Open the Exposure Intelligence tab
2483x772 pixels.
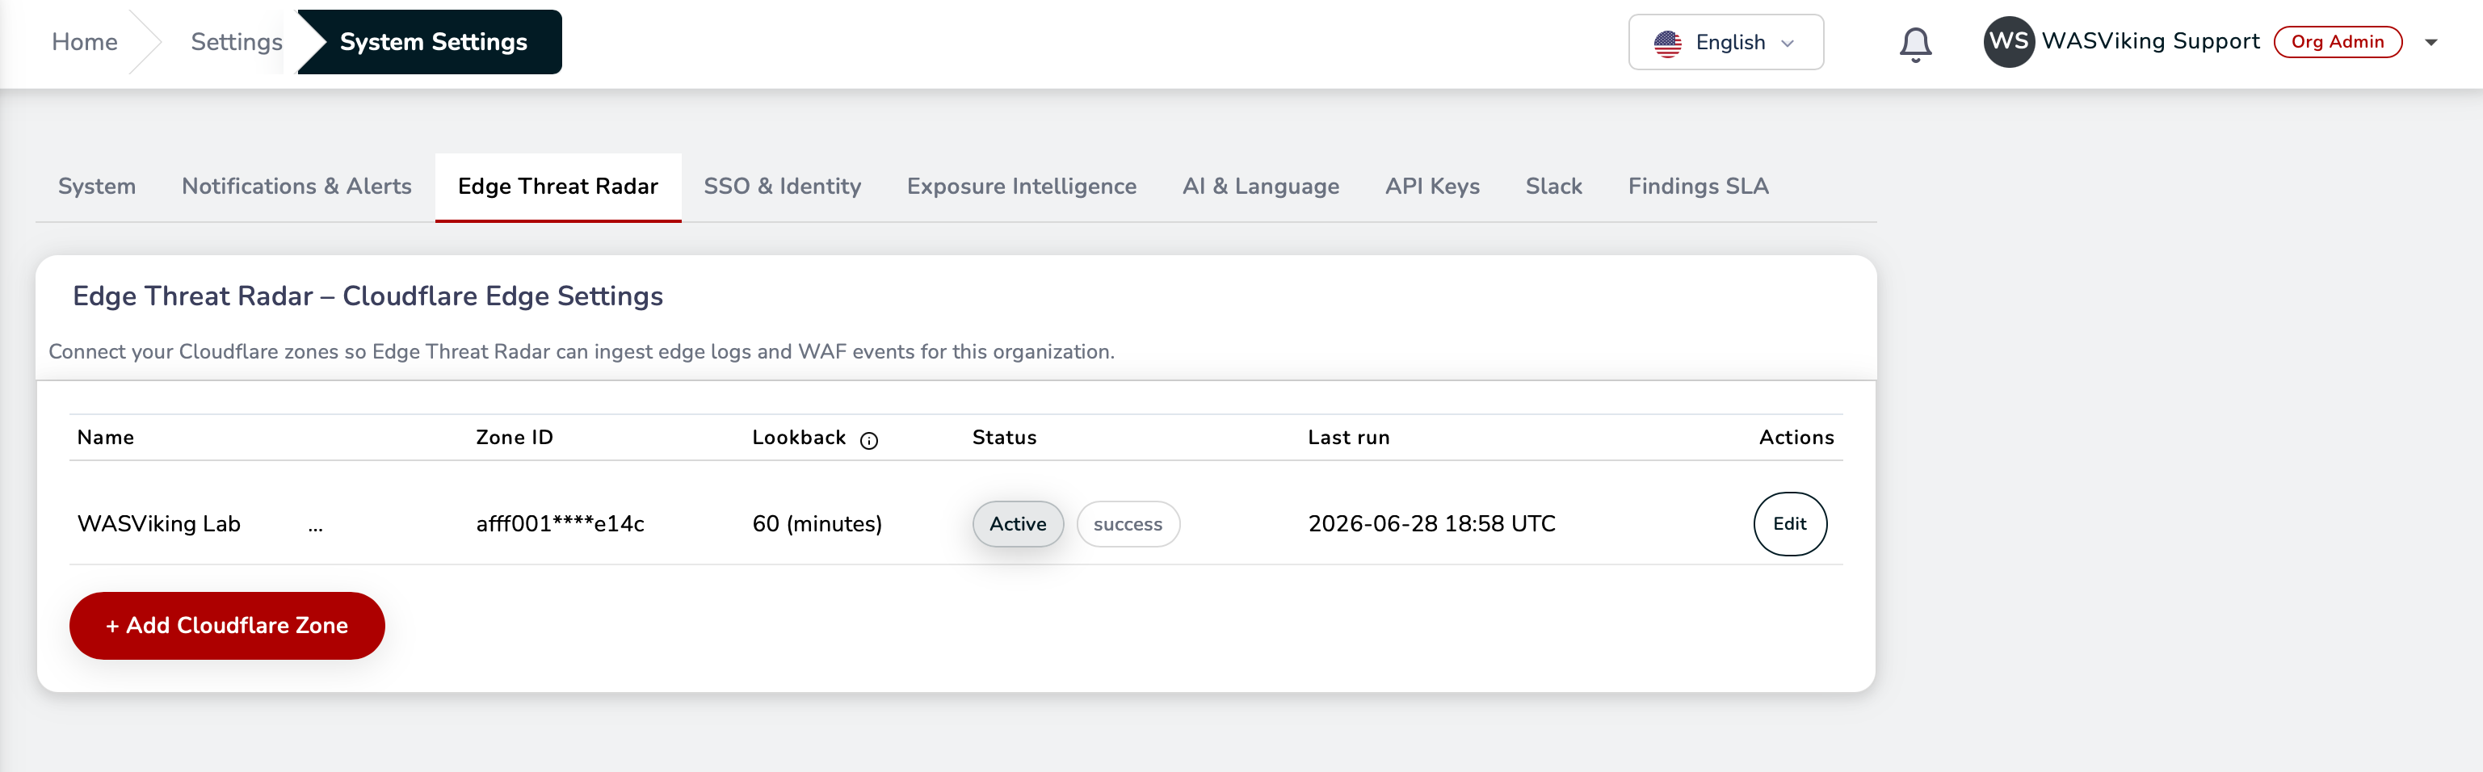click(x=1021, y=186)
